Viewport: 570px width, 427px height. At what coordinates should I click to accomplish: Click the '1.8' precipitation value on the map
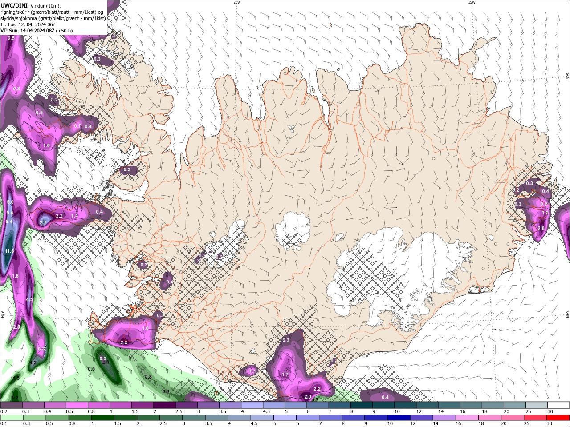(x=15, y=276)
